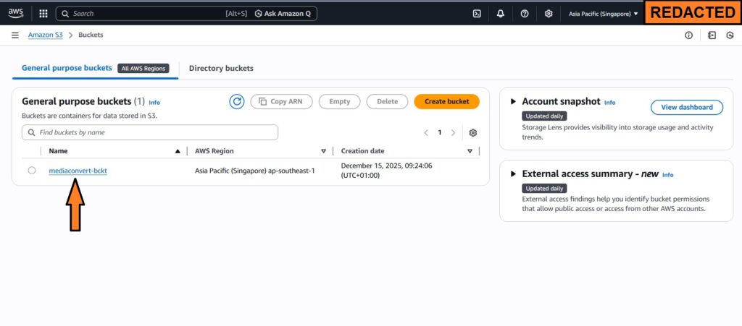
Task: Refresh the buckets list
Action: [x=237, y=101]
